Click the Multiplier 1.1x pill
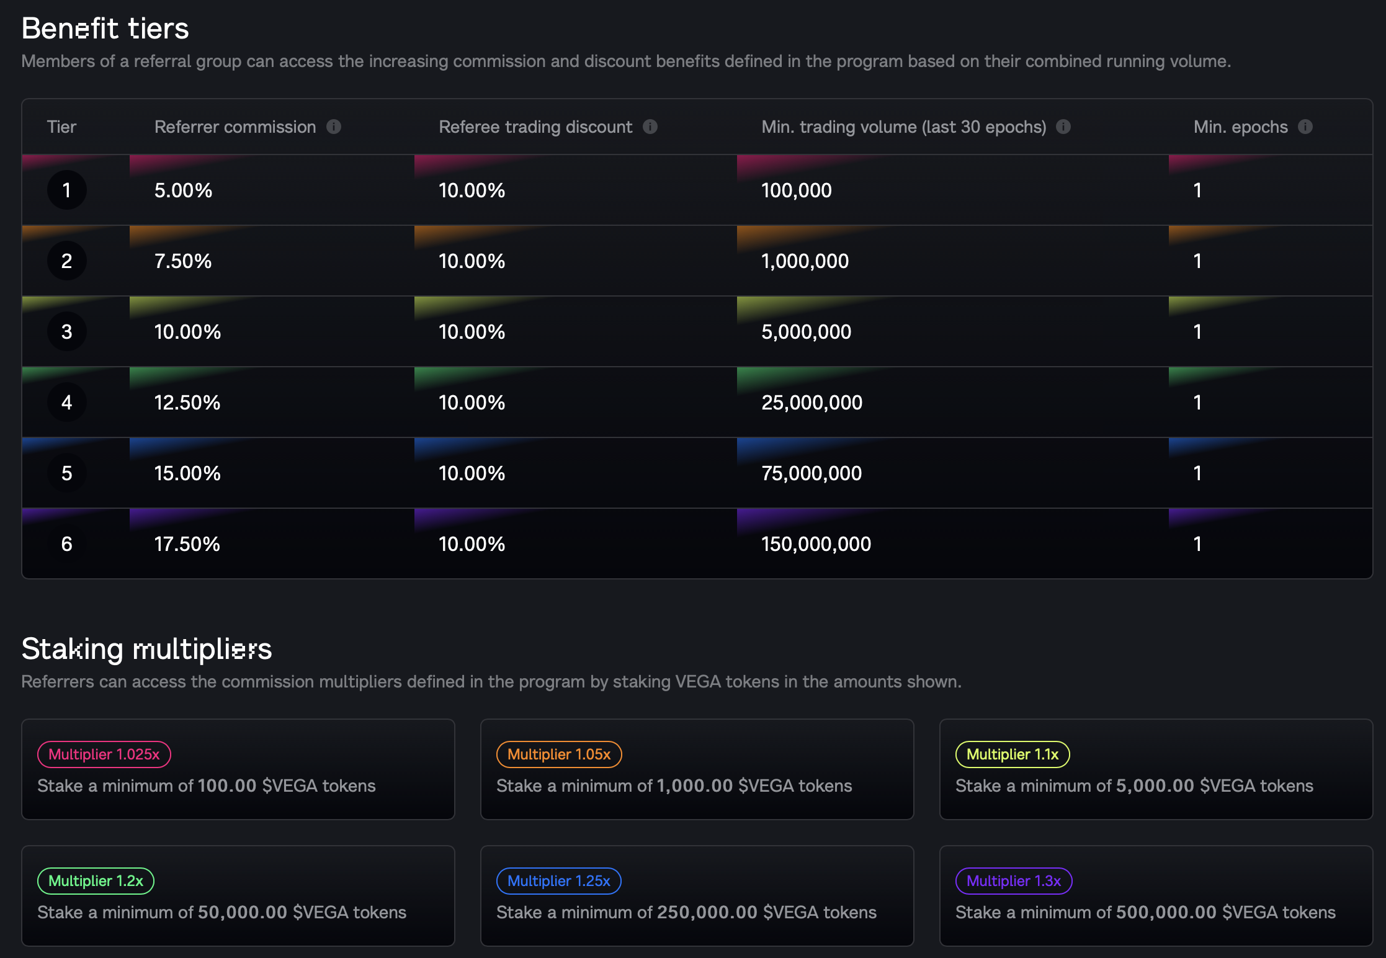Viewport: 1386px width, 958px height. [x=1013, y=754]
